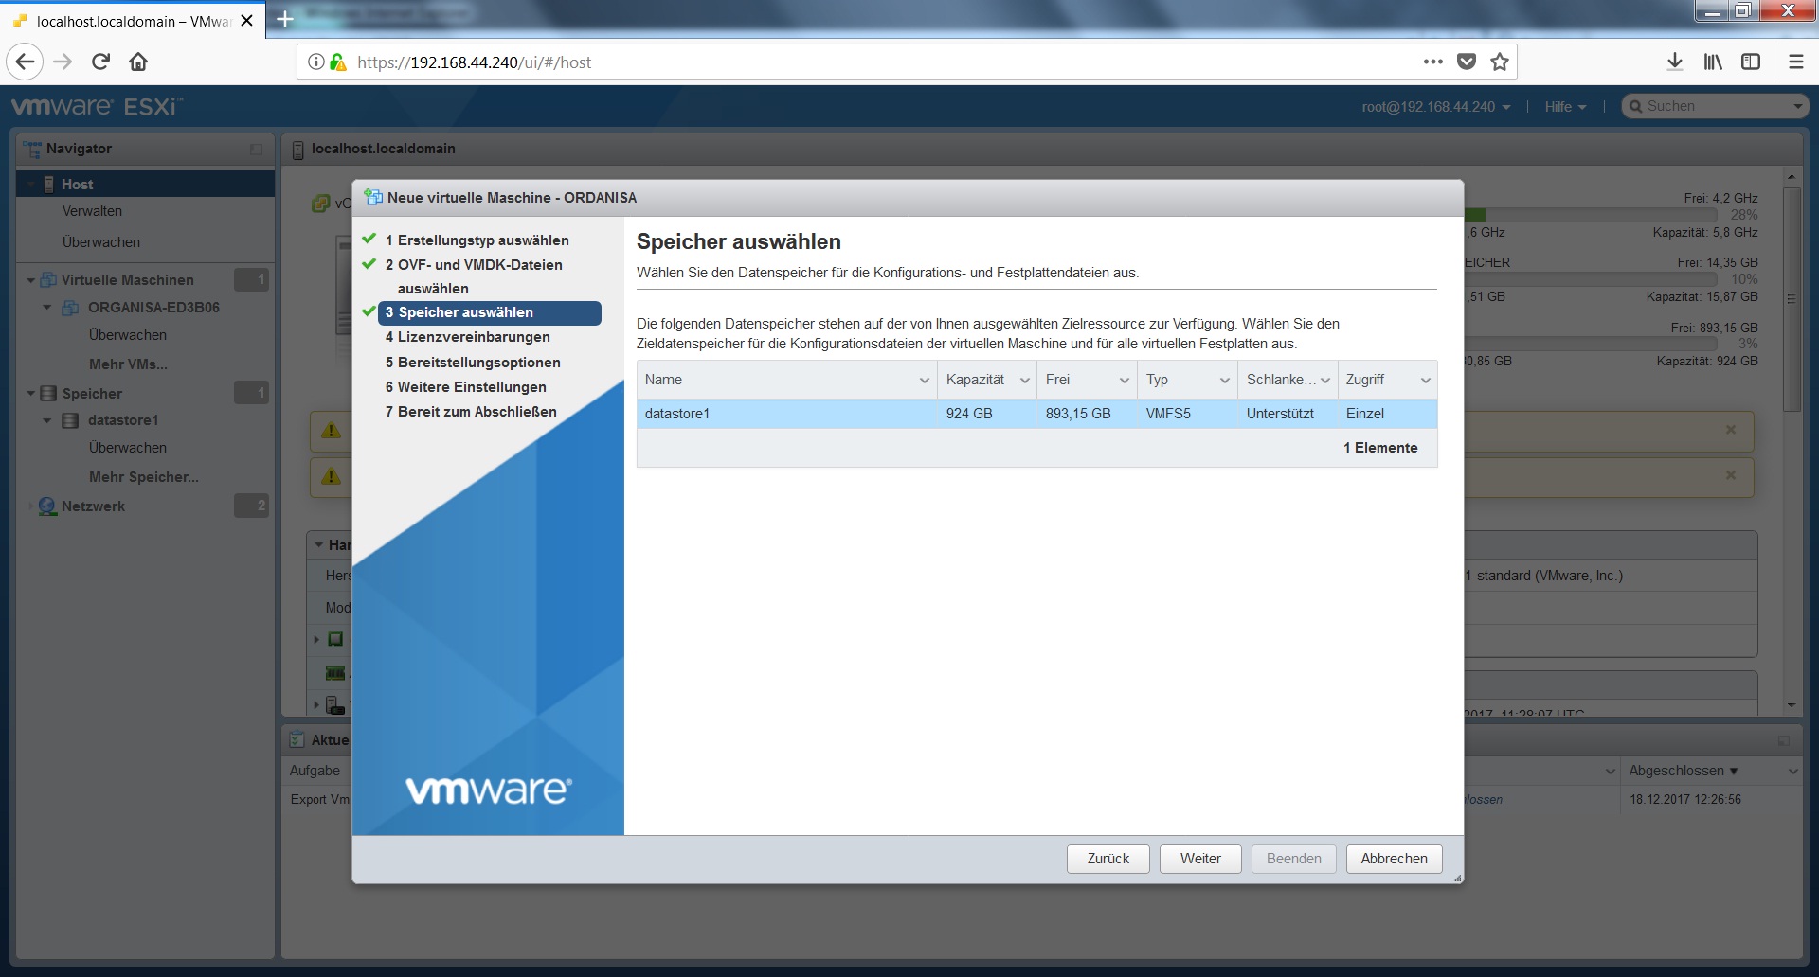Screen dimensions: 1819x977
Task: Open Typ column sort dropdown
Action: point(1224,381)
